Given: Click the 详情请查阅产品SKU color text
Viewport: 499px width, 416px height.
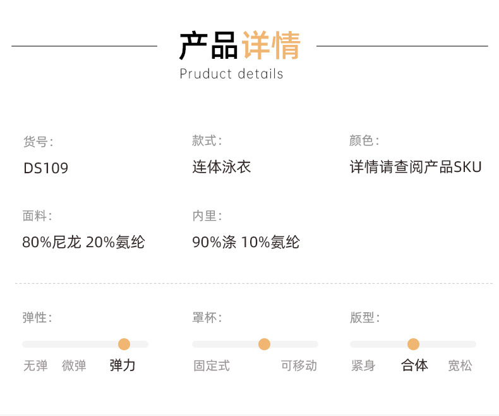Looking at the screenshot, I should point(416,167).
